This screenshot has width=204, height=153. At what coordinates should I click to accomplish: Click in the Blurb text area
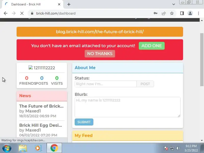(127, 107)
